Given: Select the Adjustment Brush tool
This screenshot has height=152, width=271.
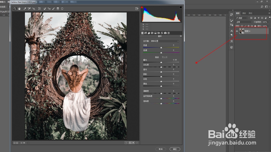Looking at the screenshot, I should coord(53,9).
